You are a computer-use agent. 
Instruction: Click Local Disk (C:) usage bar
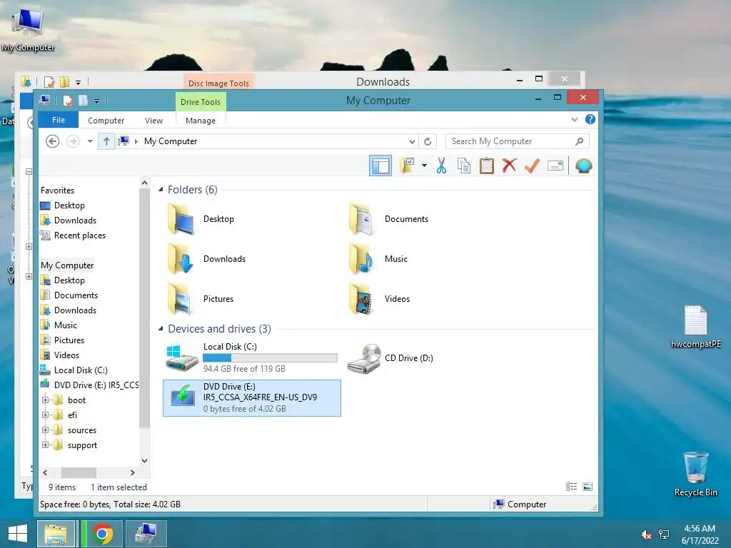pos(270,358)
